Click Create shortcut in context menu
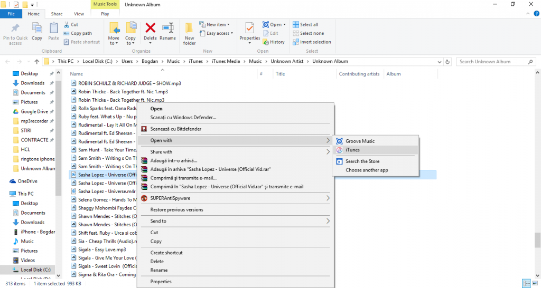541x288 pixels. click(x=235, y=253)
